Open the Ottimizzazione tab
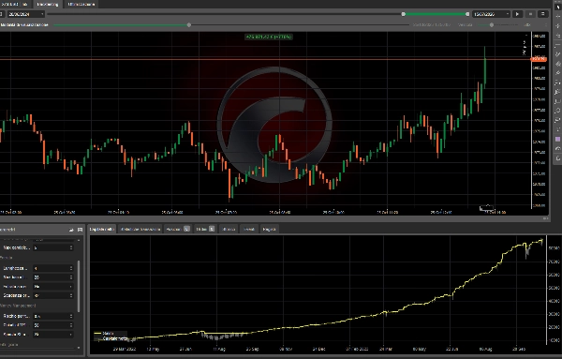Screen dimensions: 562x359 coord(81,4)
